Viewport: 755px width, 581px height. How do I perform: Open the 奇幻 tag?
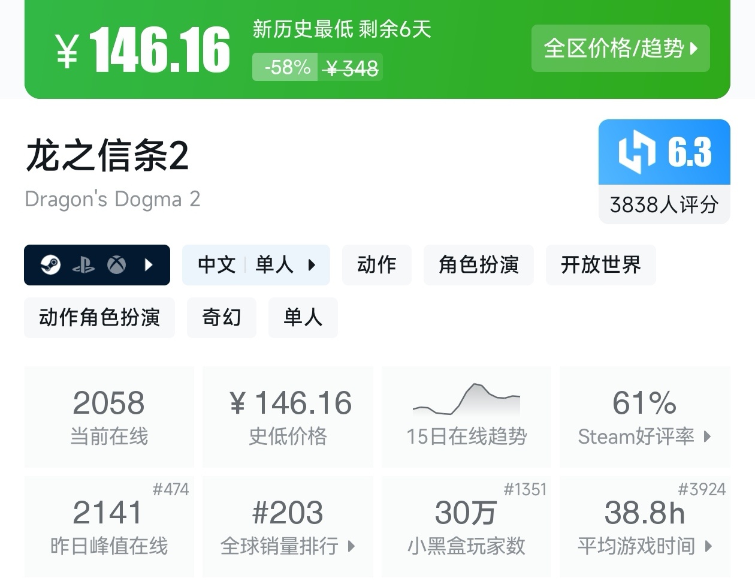(222, 317)
